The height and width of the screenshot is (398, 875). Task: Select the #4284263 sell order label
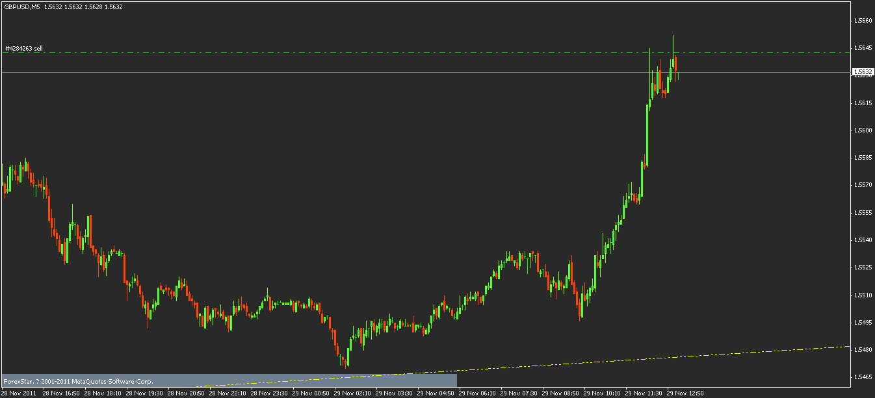point(24,48)
